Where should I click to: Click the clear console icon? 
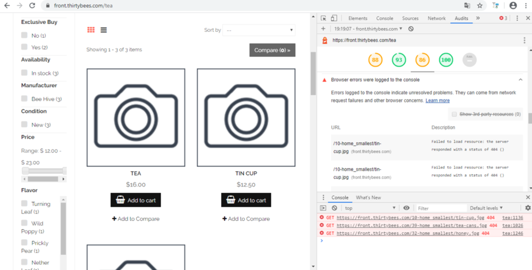(334, 208)
